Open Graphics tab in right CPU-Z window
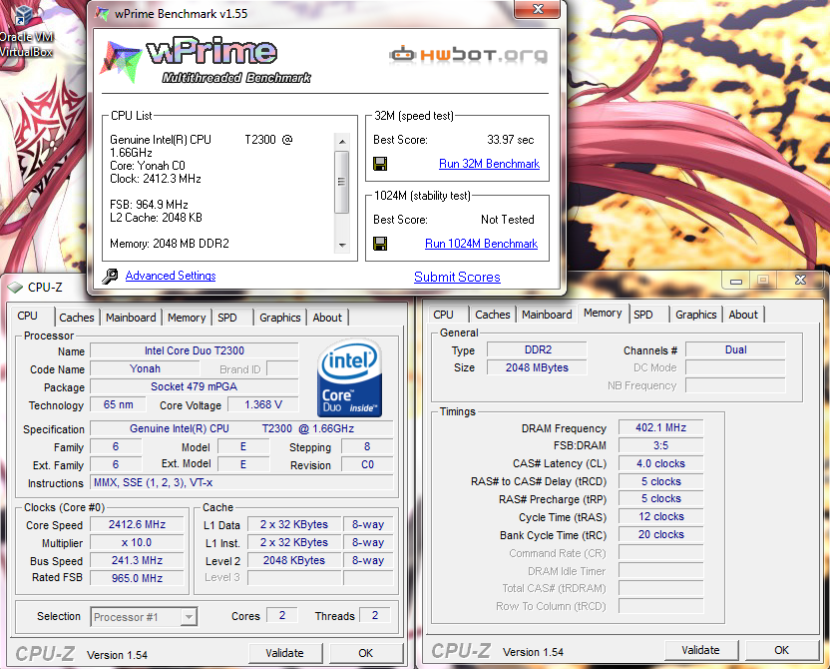This screenshot has height=669, width=830. pos(696,315)
